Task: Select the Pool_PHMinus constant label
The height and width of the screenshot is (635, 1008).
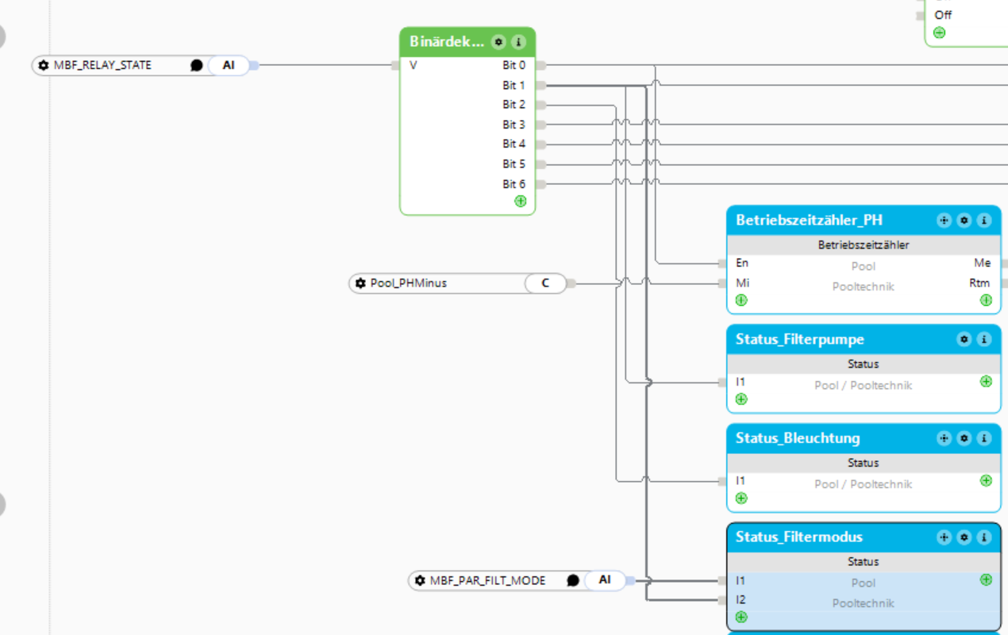Action: tap(409, 283)
